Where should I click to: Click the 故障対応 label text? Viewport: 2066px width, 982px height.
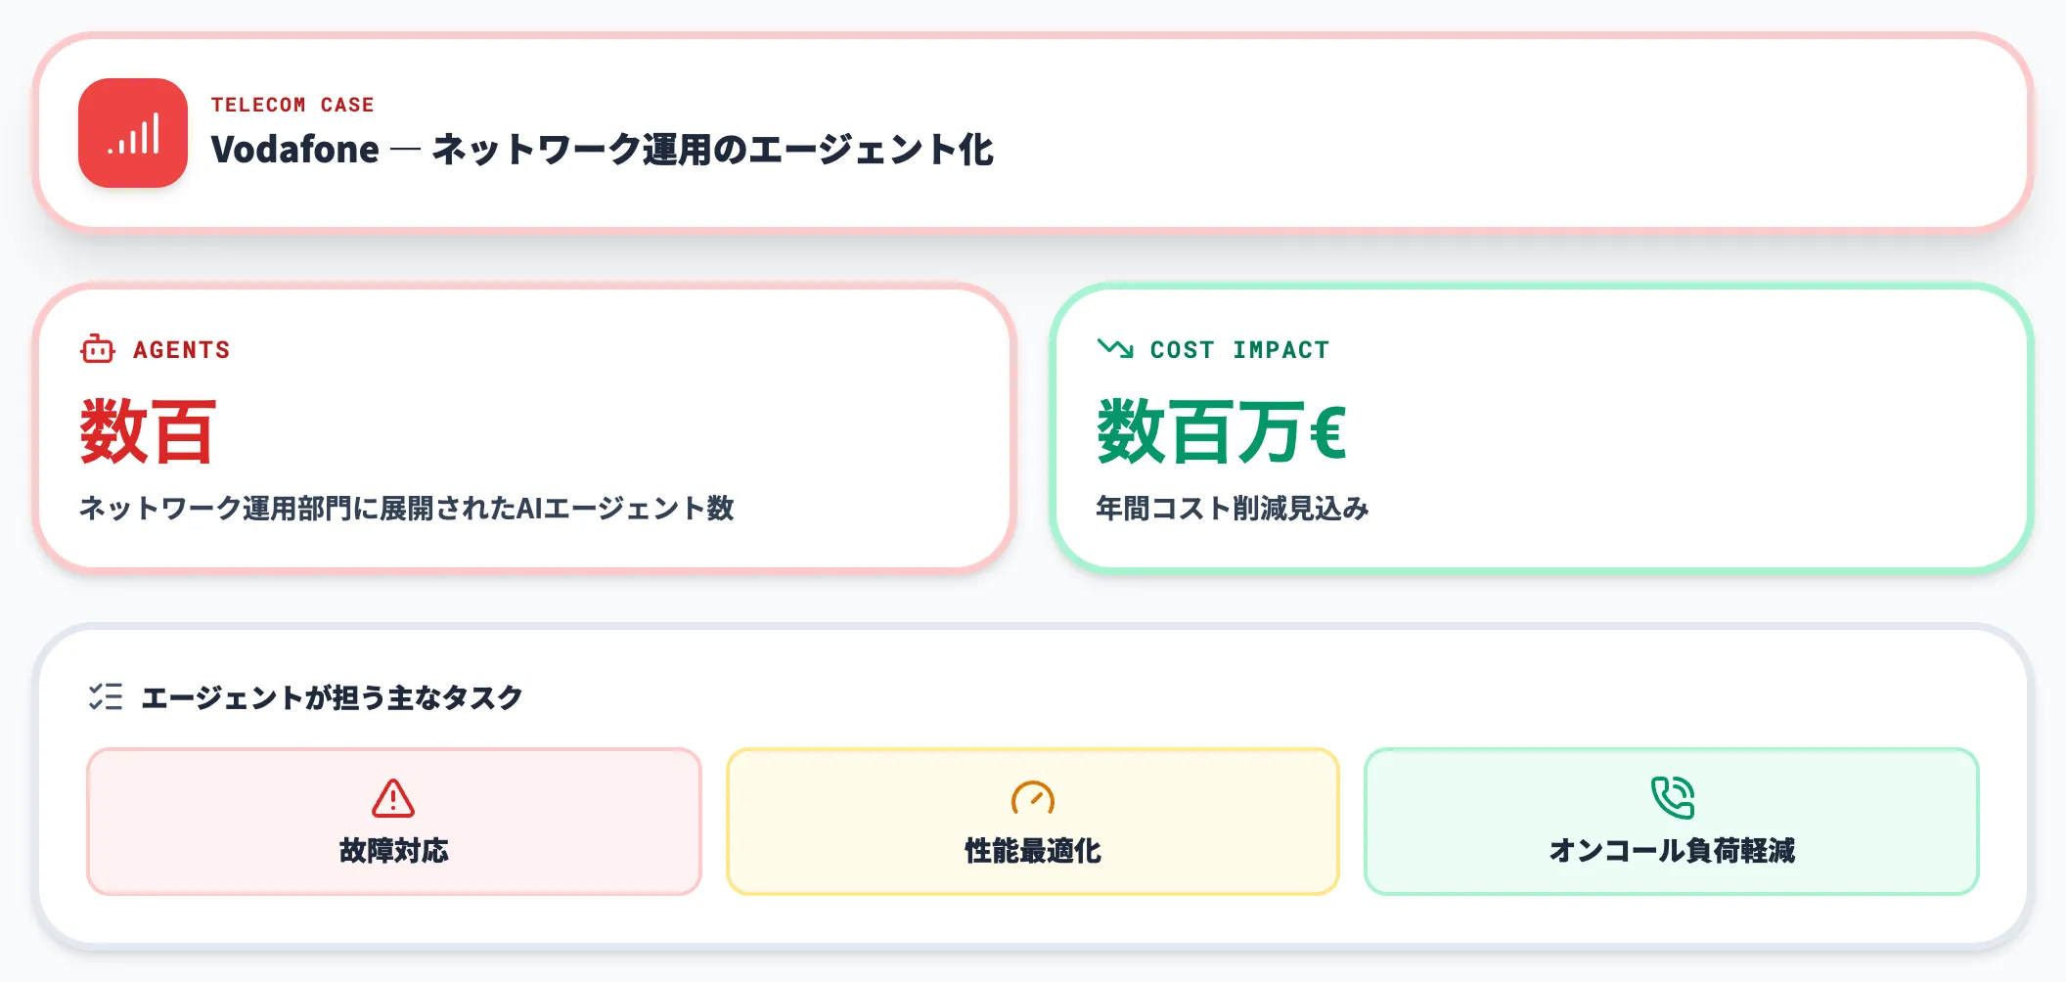(394, 851)
